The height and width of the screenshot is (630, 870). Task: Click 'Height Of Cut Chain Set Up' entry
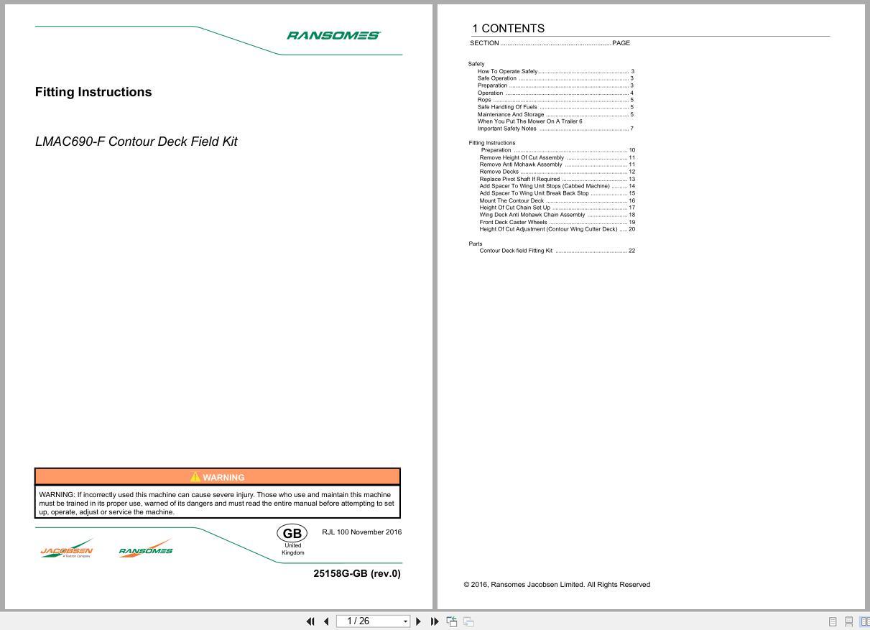pos(557,208)
